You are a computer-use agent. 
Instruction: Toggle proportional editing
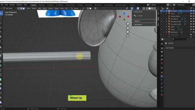(95, 8)
